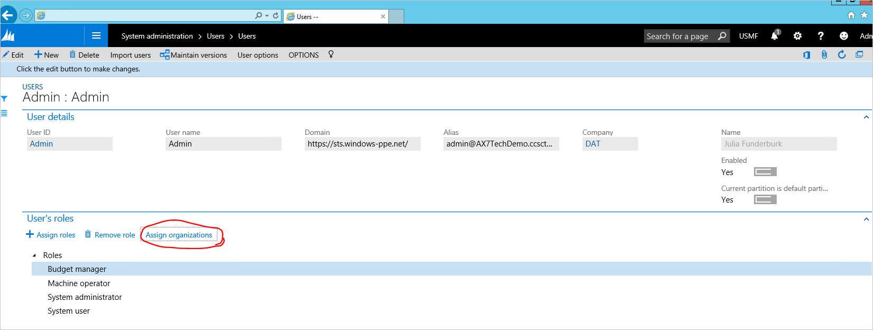Click the open in new window icon
Image resolution: width=873 pixels, height=330 pixels.
coord(859,54)
